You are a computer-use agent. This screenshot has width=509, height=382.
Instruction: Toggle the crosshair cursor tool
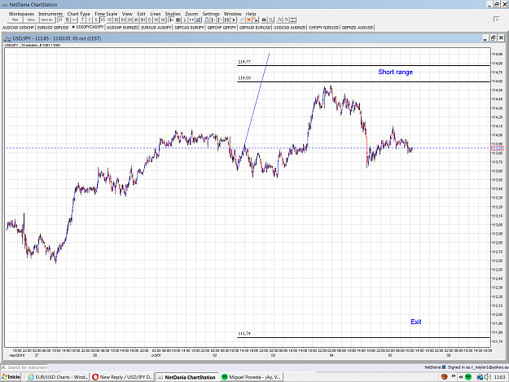point(171,20)
